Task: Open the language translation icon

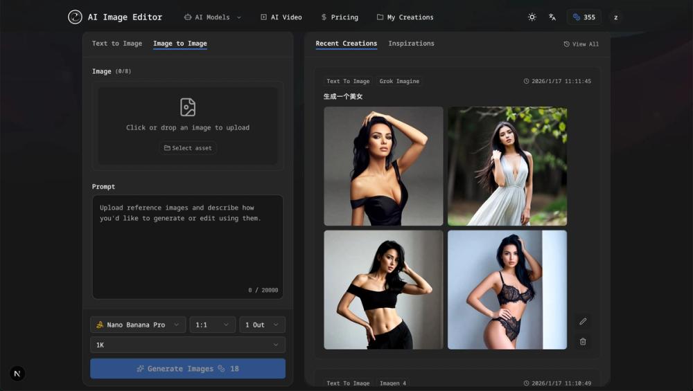Action: pos(552,17)
